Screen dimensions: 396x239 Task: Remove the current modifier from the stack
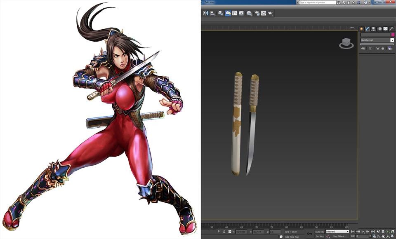[x=383, y=48]
